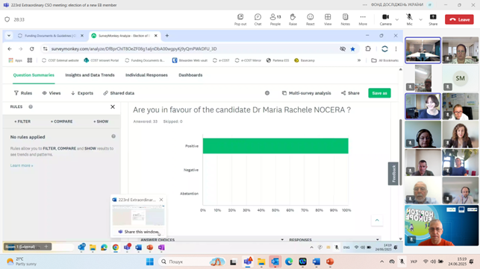Image resolution: width=480 pixels, height=269 pixels.
Task: Leave the meeting
Action: coord(459,19)
